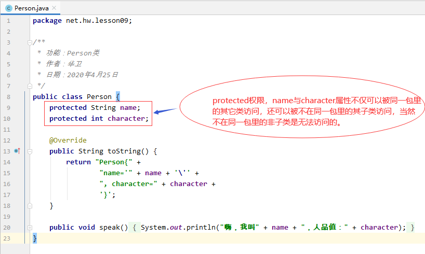Click the return keyword on line 14
The height and width of the screenshot is (254, 425).
[x=78, y=162]
